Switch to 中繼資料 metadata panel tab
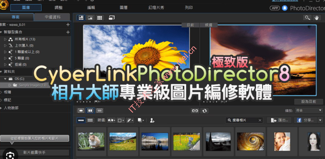Image resolution: width=325 pixels, height=159 pixels. (x=53, y=17)
